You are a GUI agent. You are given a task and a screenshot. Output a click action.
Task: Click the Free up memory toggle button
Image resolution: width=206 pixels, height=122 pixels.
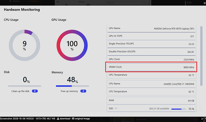pyautogui.click(x=83, y=91)
